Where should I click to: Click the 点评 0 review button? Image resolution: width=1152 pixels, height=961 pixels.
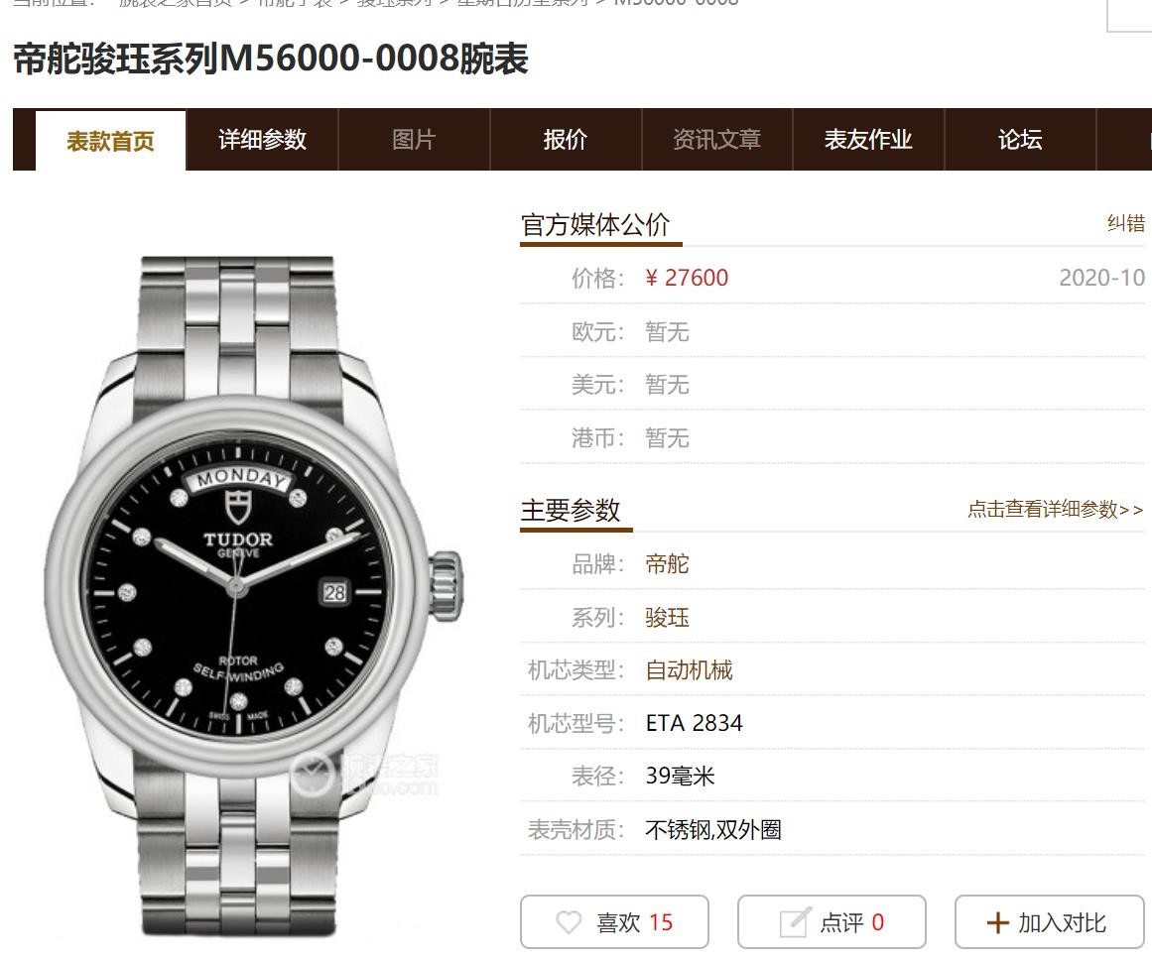click(832, 922)
